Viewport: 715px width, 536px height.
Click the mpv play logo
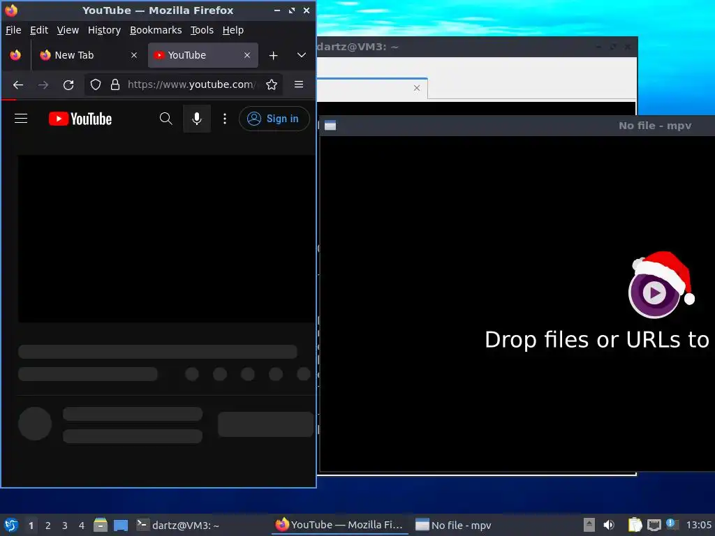coord(654,292)
